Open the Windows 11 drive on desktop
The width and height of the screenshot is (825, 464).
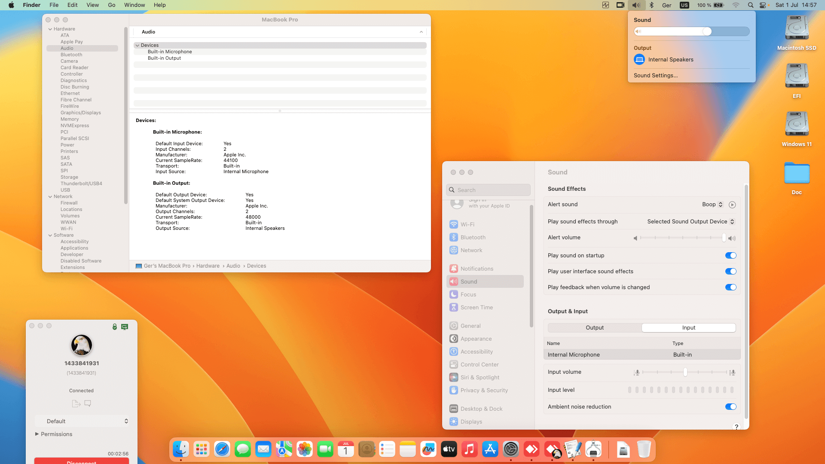point(797,129)
